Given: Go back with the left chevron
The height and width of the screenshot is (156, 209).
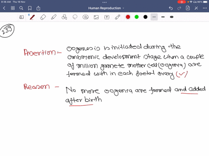Looking at the screenshot, I should pyautogui.click(x=4, y=8).
